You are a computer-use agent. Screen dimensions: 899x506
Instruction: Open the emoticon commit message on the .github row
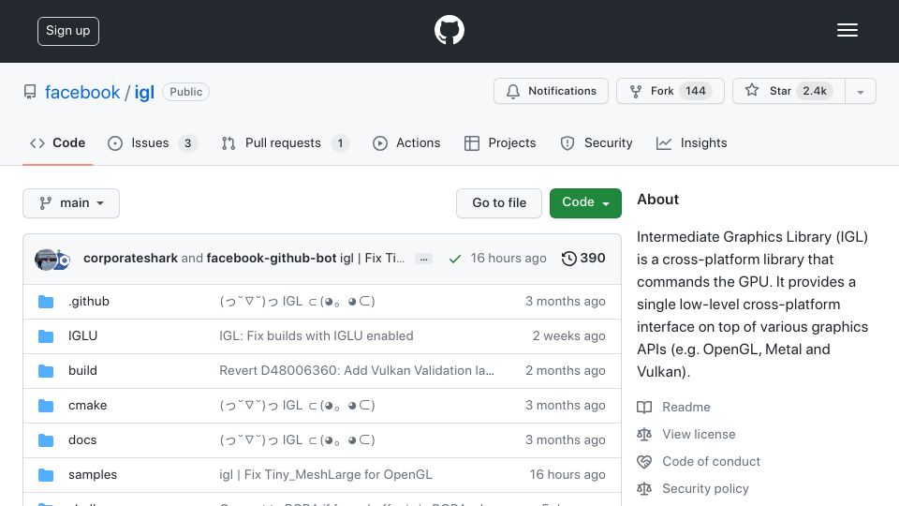coord(297,301)
